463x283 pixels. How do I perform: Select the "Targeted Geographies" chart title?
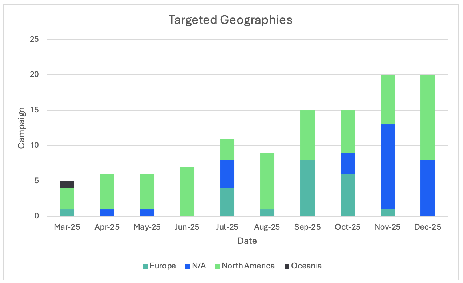[x=230, y=20]
